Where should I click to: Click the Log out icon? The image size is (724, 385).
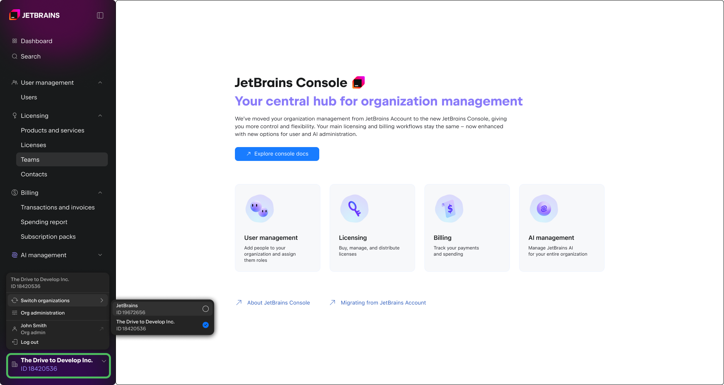(14, 342)
